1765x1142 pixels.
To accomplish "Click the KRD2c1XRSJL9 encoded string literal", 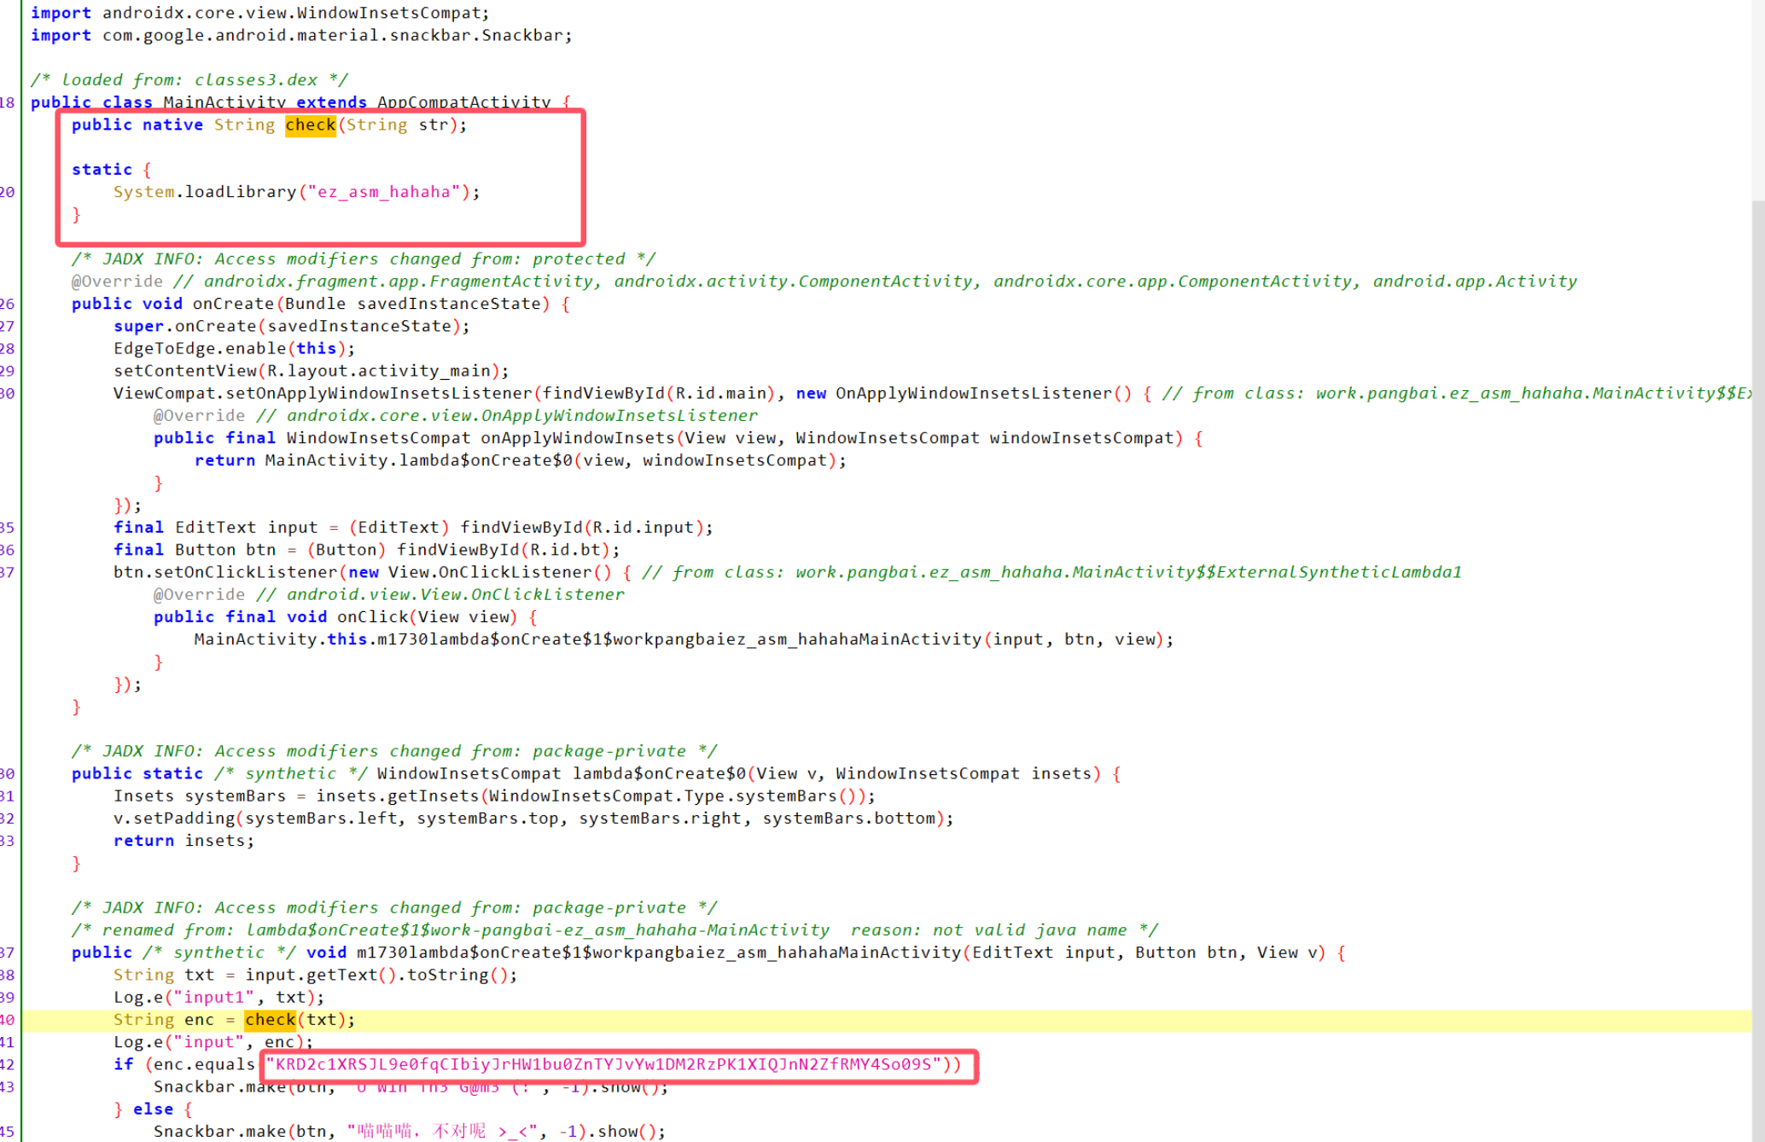I will click(x=603, y=1064).
